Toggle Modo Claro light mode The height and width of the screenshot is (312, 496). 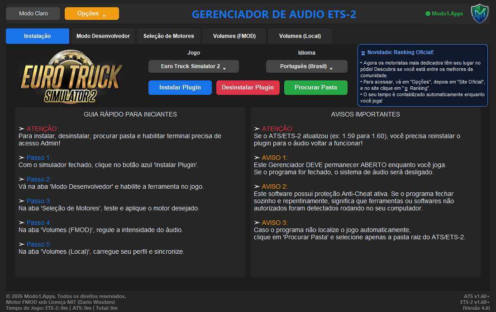click(33, 14)
